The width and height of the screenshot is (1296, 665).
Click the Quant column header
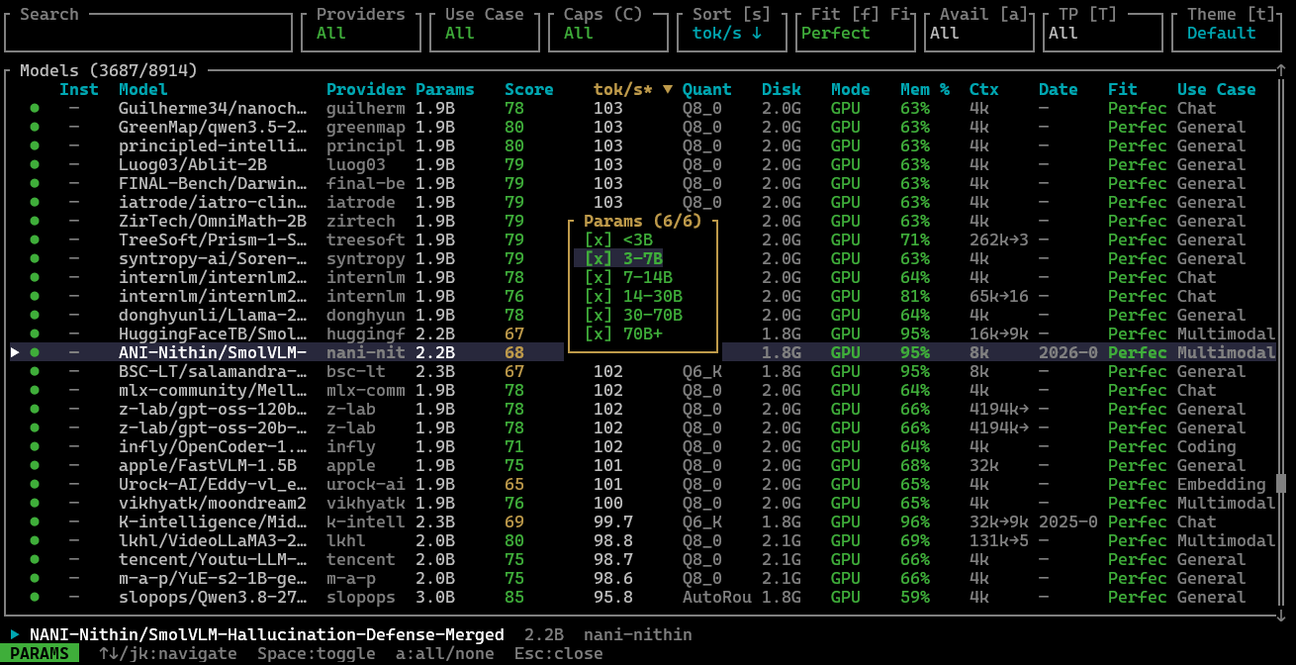707,90
